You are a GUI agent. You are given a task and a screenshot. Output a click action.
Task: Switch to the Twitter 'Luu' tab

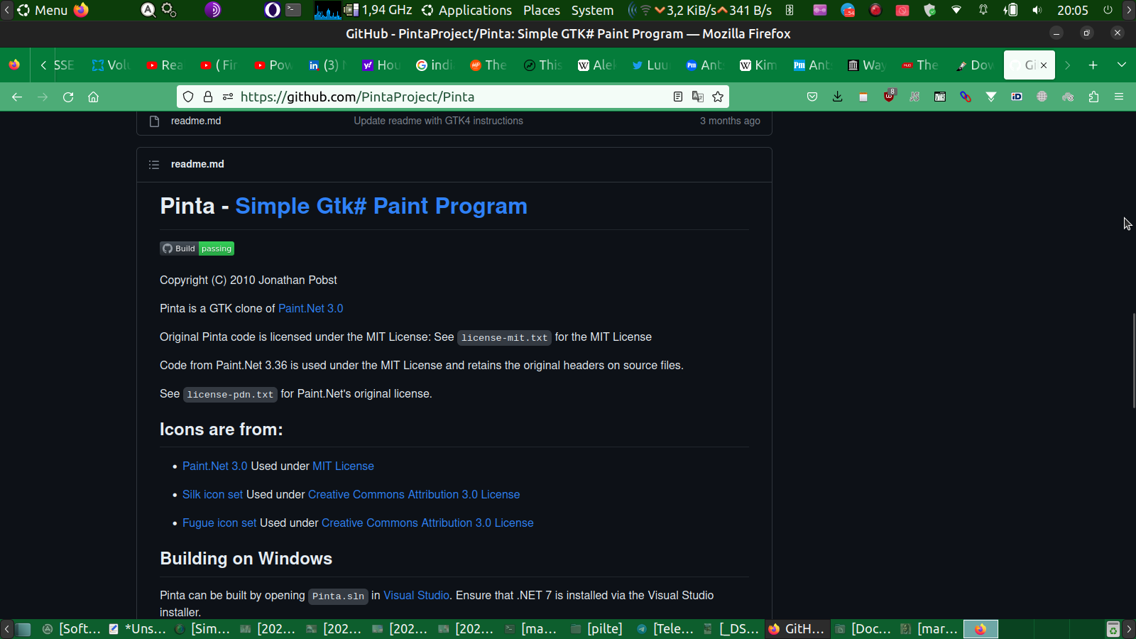[651, 65]
